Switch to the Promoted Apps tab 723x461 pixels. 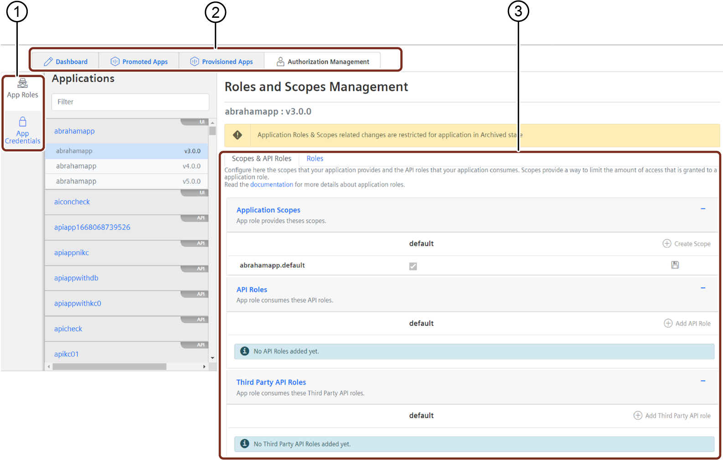139,62
